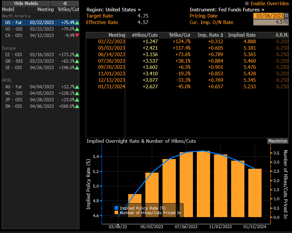Click the red down arrow beside CA - OIS
Image resolution: width=292 pixels, height=233 pixels.
(77, 35)
